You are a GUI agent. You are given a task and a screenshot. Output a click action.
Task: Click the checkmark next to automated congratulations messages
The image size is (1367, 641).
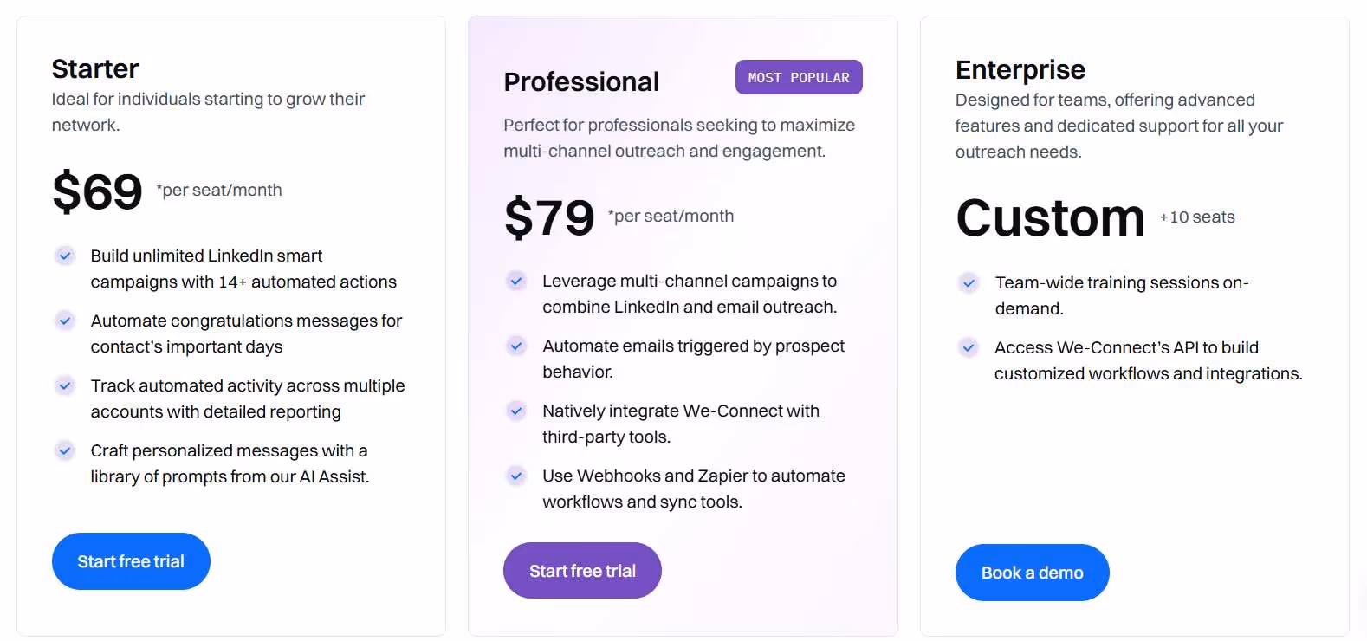pos(65,320)
